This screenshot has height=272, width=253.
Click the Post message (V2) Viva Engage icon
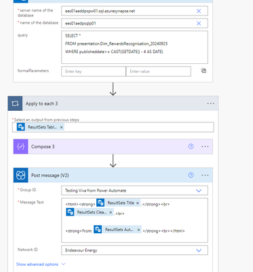tap(21, 175)
